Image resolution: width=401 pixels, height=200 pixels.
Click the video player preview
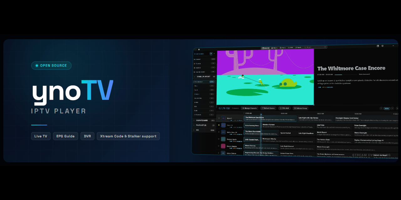tap(265, 77)
